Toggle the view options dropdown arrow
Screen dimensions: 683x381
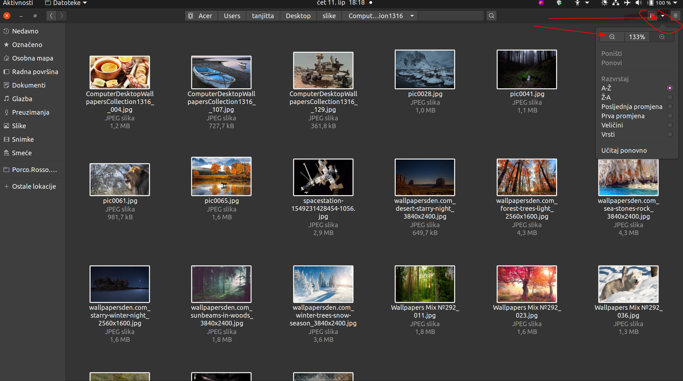pyautogui.click(x=663, y=16)
